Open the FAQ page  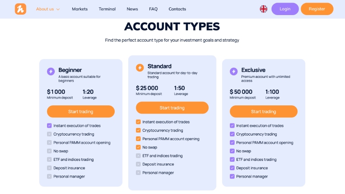coord(153,9)
